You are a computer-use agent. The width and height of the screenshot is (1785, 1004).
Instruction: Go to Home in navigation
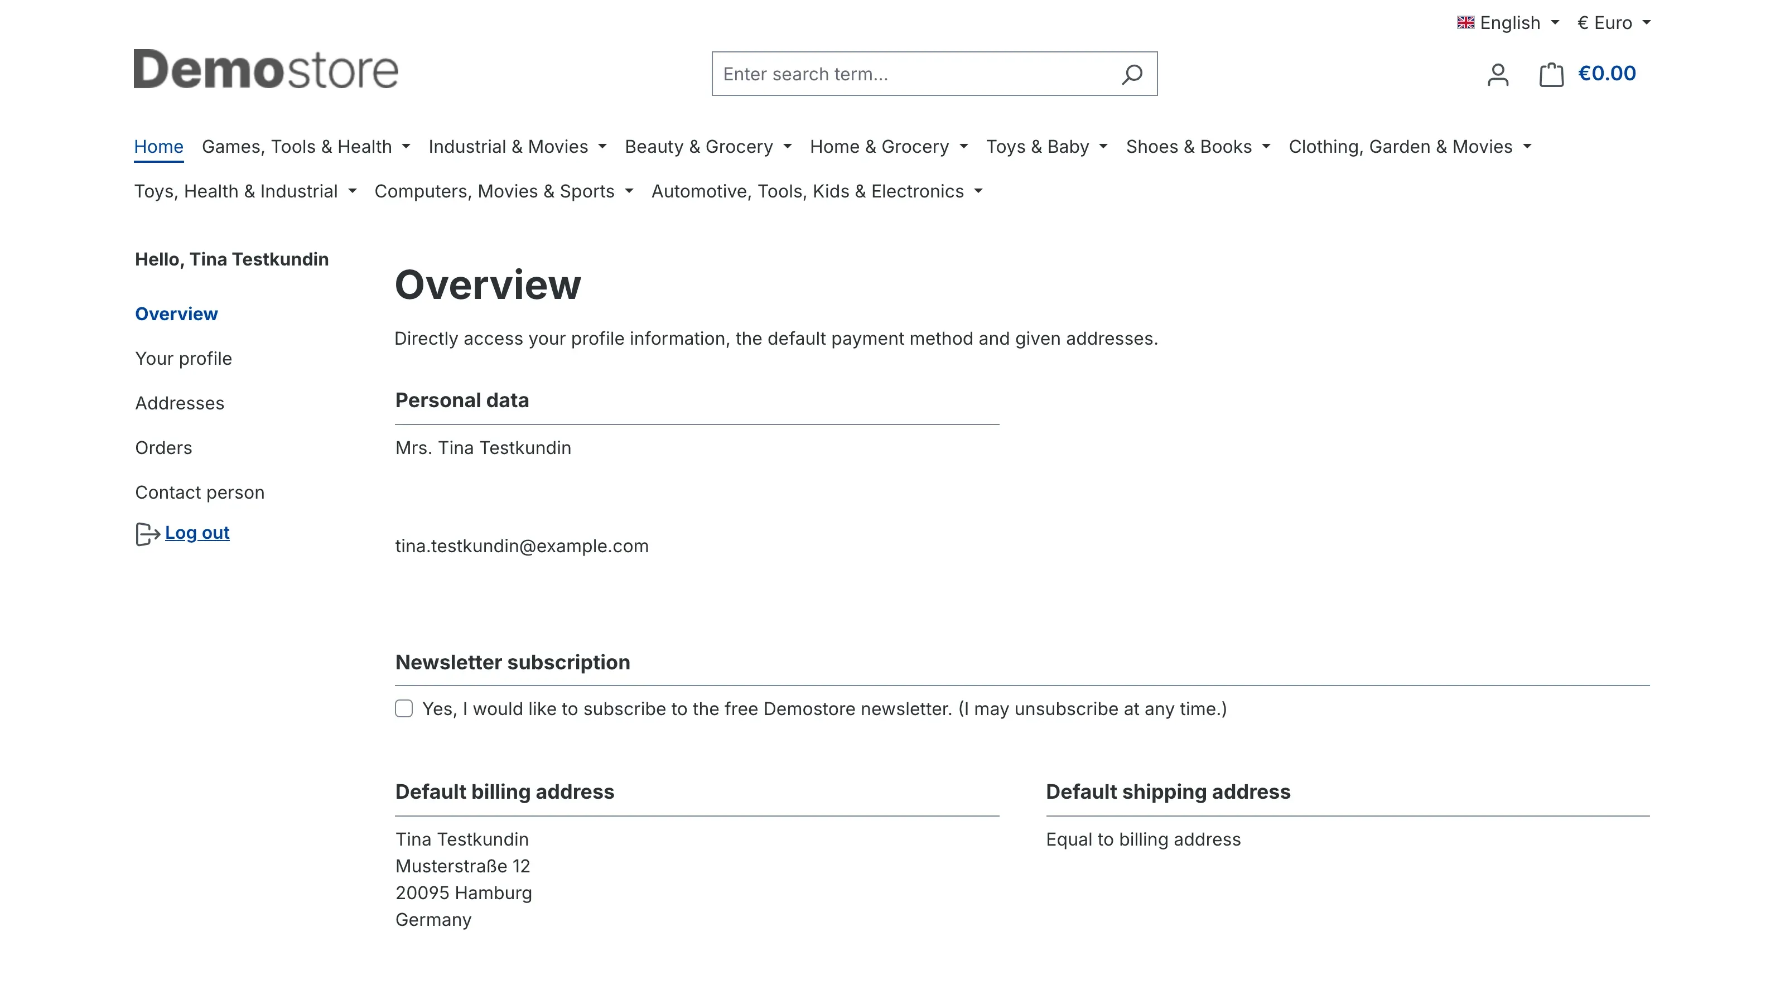point(158,147)
